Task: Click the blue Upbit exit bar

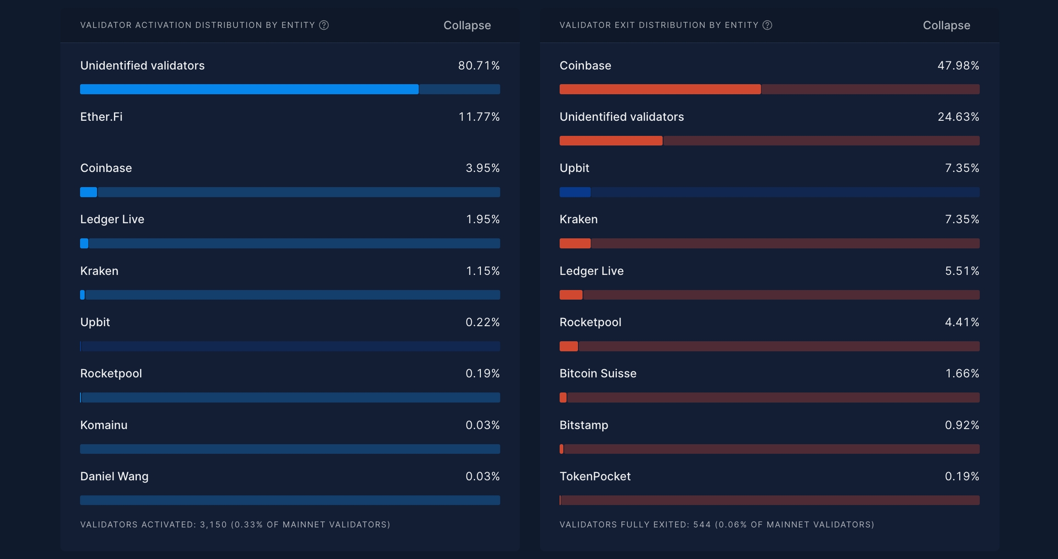Action: tap(769, 192)
